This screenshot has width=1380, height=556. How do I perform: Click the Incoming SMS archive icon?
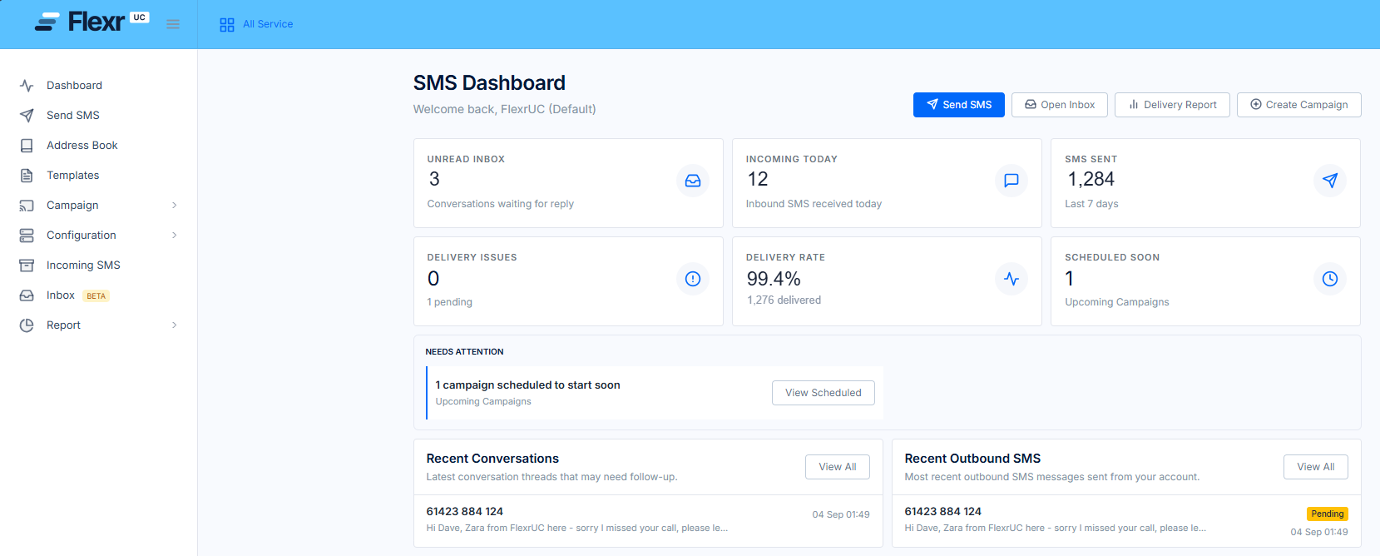tap(27, 266)
